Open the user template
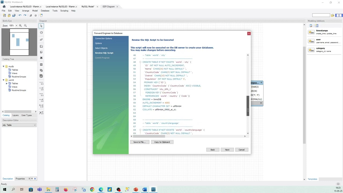Viewport: 343px width, 193px height. 325,41
